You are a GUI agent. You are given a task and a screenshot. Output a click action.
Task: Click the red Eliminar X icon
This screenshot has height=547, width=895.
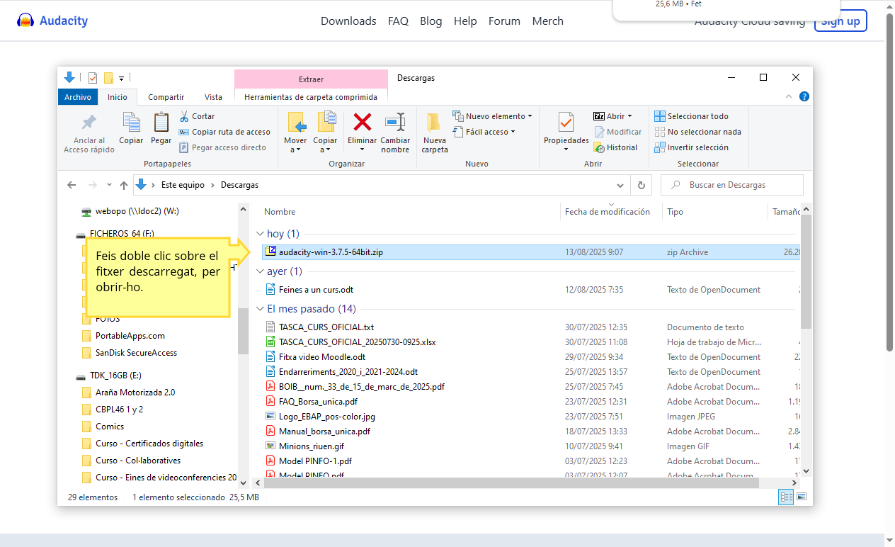[362, 123]
